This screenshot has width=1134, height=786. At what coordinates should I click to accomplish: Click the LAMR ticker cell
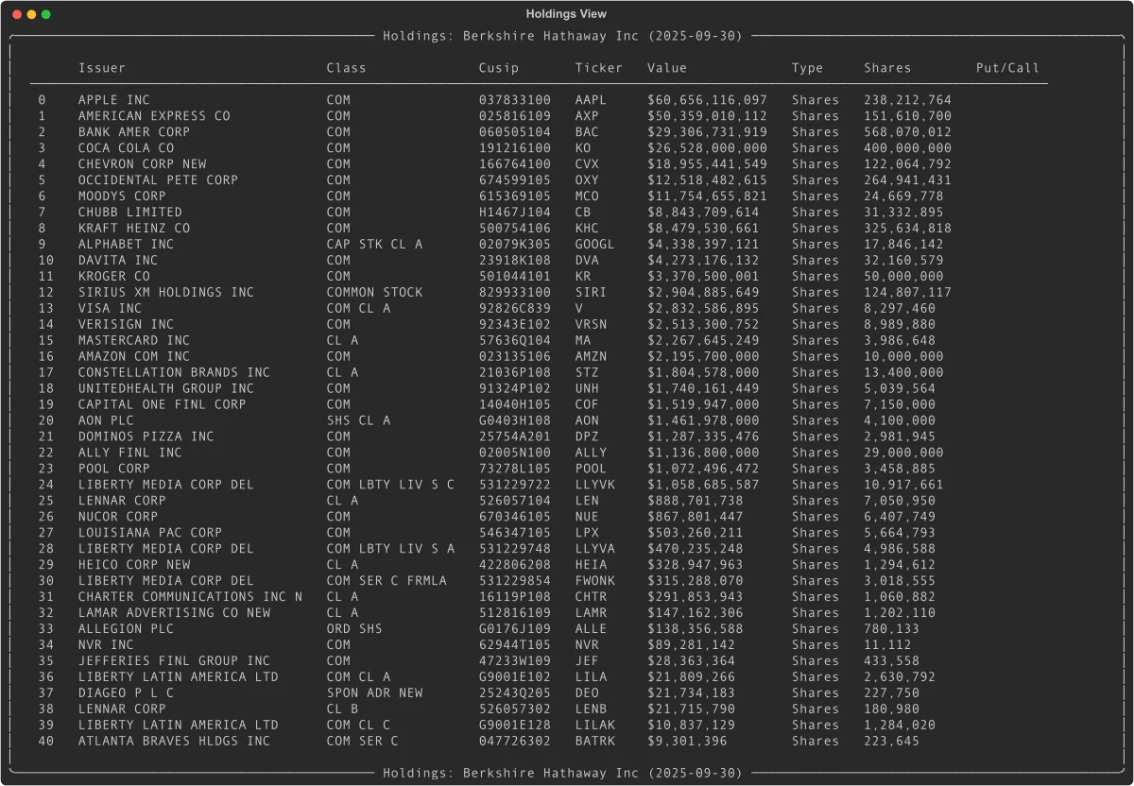tap(591, 614)
